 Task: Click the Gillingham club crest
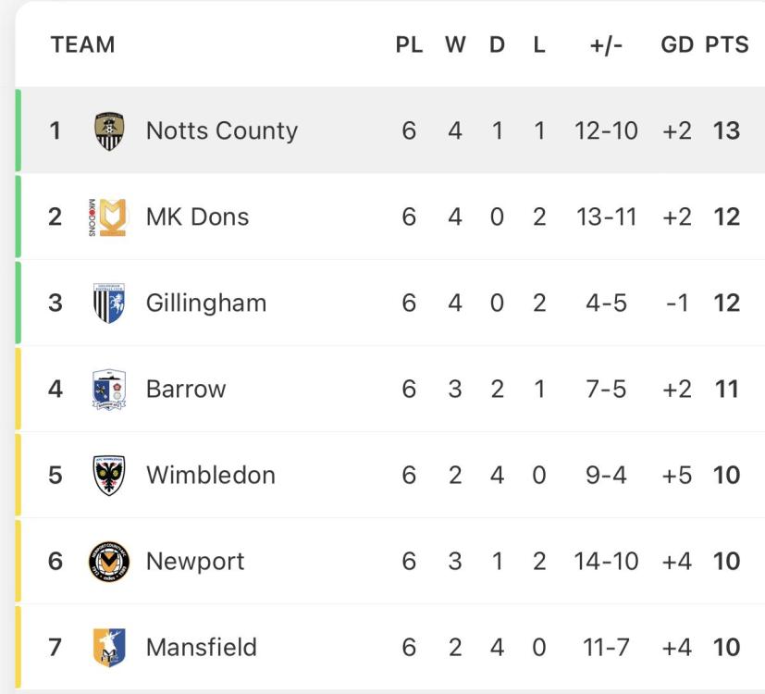109,303
